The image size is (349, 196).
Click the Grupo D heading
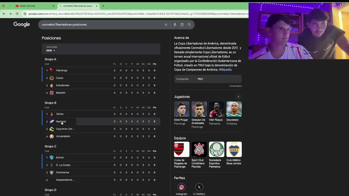50,190
